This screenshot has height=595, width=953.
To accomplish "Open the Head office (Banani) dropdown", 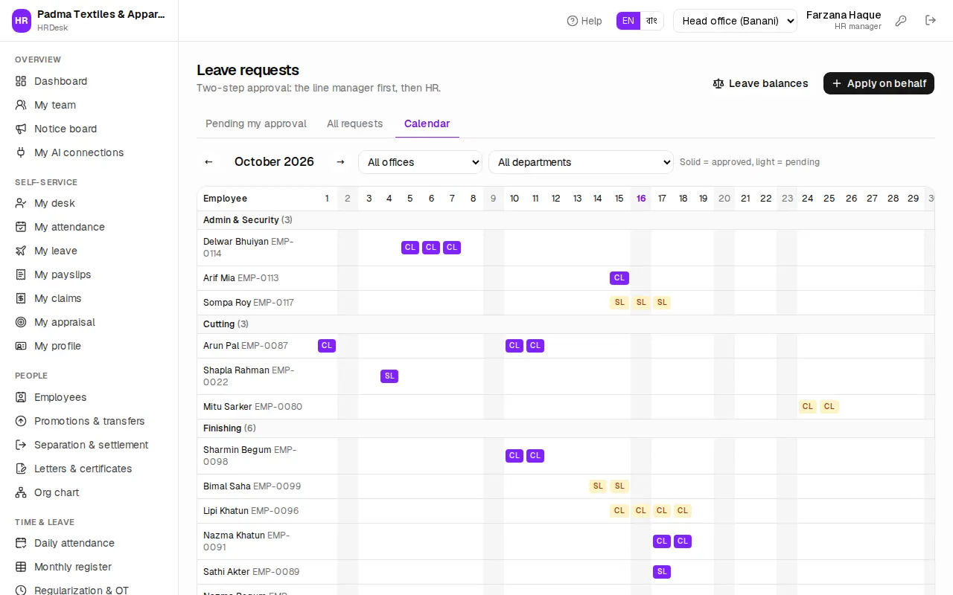I will coord(735,21).
